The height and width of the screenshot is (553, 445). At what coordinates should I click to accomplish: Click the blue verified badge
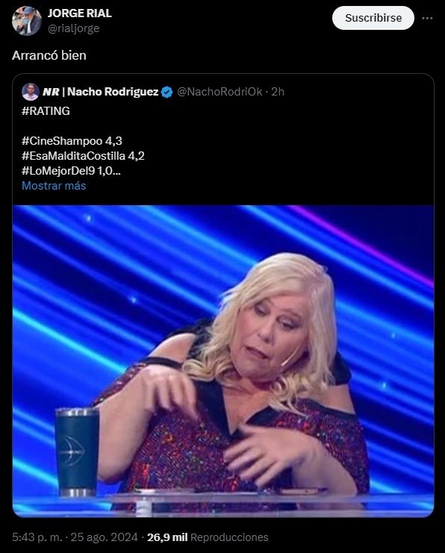click(x=167, y=92)
